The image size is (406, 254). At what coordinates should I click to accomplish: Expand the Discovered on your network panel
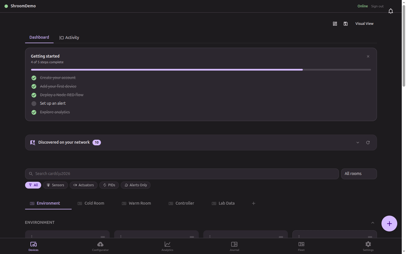(358, 143)
